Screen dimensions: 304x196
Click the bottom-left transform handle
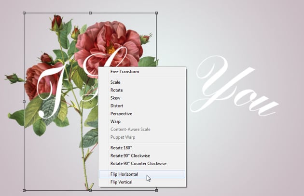click(24, 190)
